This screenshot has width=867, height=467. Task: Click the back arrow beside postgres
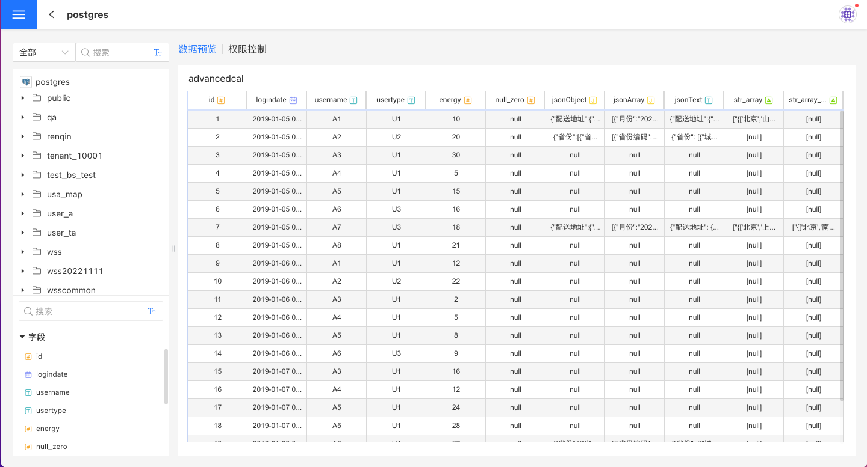tap(52, 14)
